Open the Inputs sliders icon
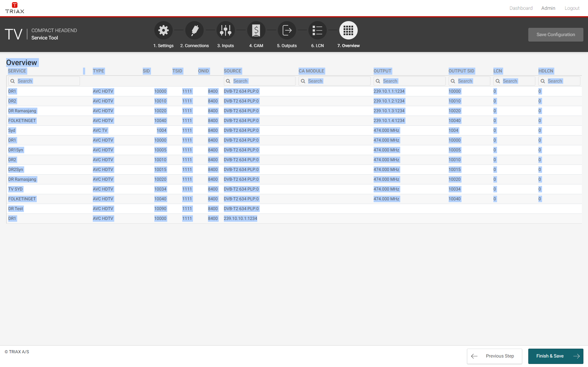Screen dimensions: 588x367 tap(225, 30)
